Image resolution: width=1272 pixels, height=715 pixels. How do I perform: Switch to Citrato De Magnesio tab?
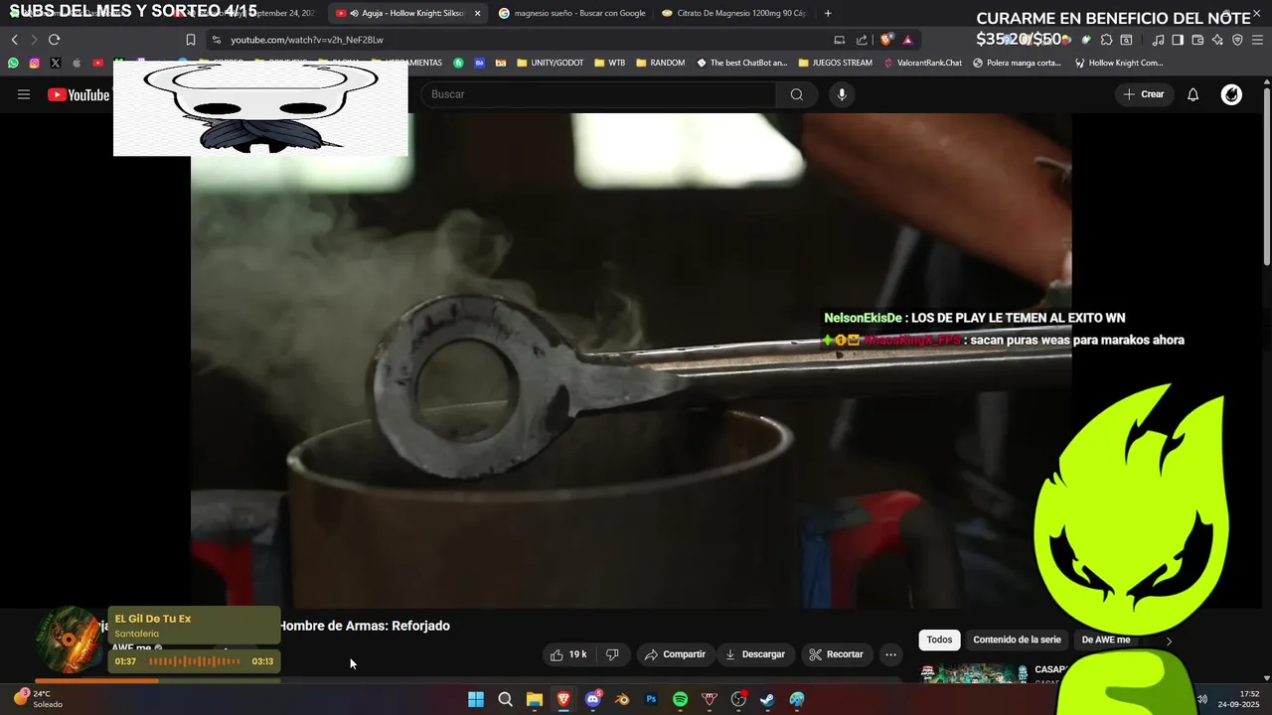(733, 13)
